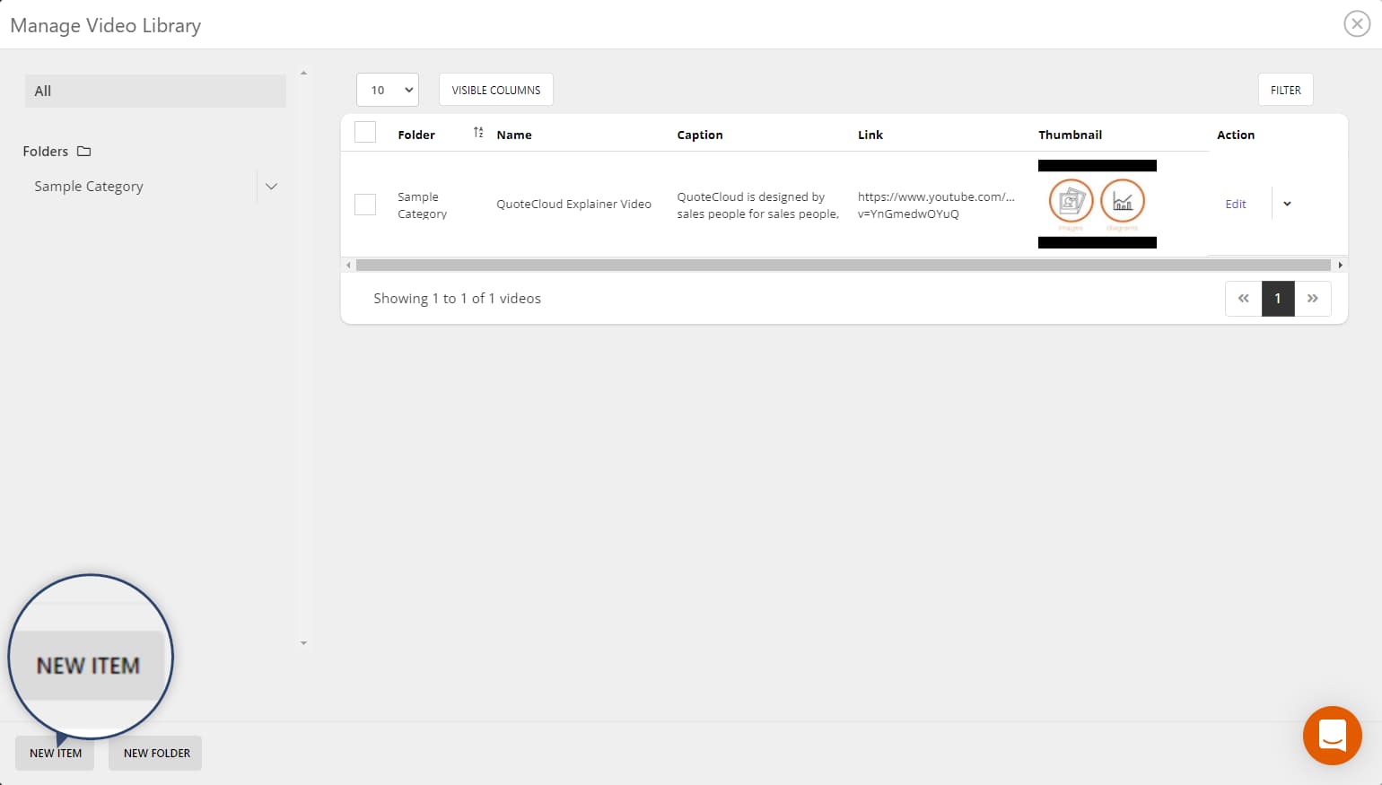Expand the action dropdown beside Edit

(1287, 204)
